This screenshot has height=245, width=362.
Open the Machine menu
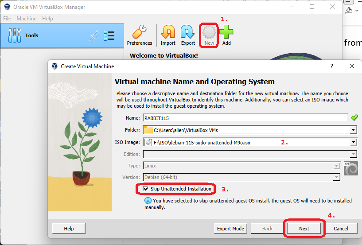point(27,19)
